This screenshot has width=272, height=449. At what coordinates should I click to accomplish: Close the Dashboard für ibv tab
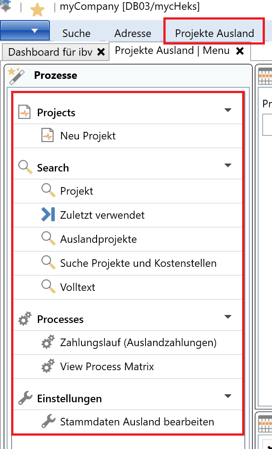pyautogui.click(x=101, y=52)
